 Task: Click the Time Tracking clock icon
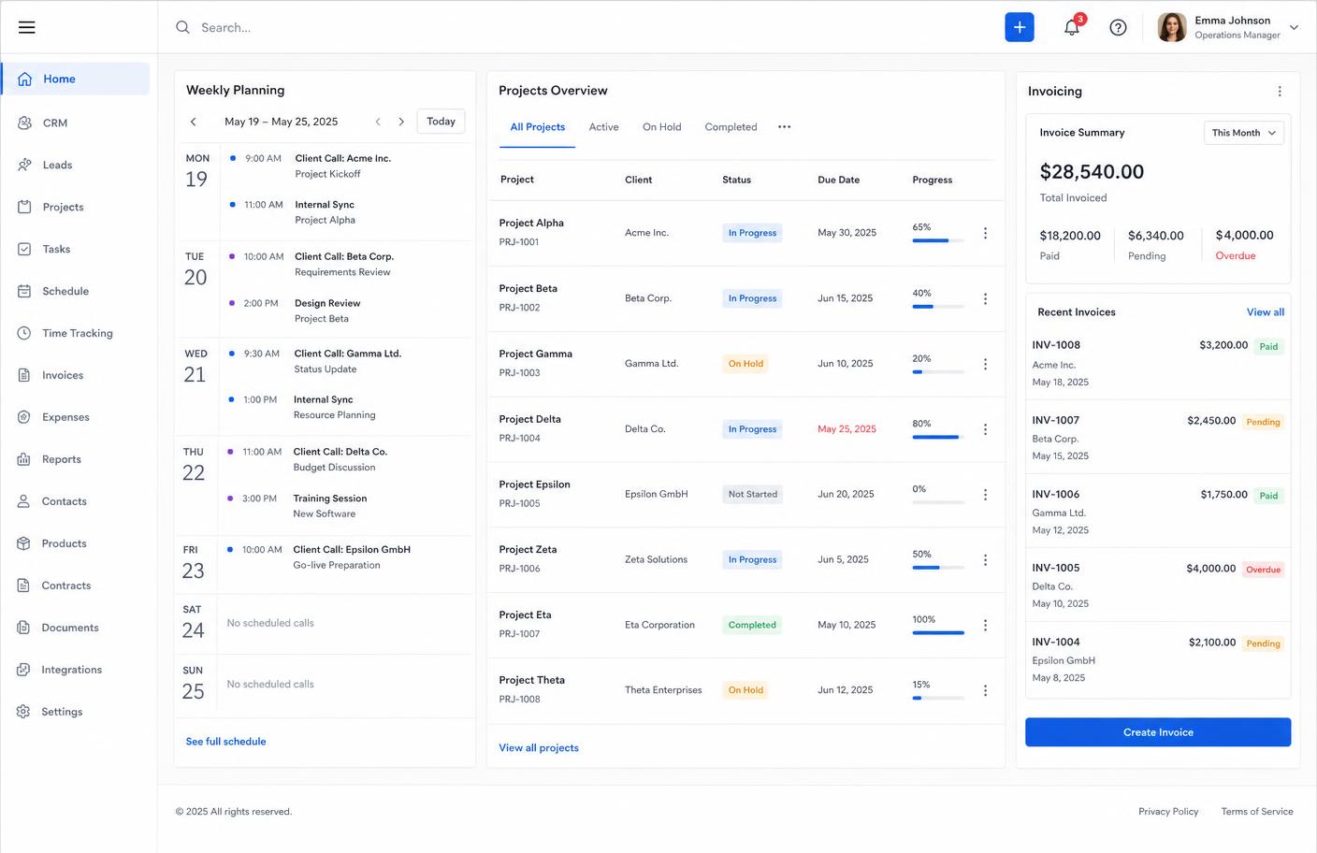click(24, 333)
